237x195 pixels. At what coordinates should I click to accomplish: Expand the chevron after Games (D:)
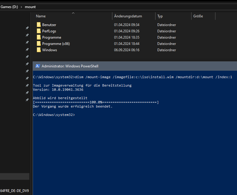21,7
